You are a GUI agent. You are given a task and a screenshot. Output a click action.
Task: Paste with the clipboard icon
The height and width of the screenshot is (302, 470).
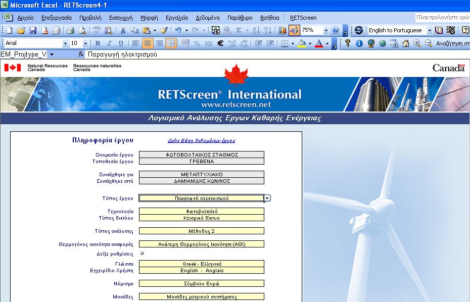click(147, 30)
